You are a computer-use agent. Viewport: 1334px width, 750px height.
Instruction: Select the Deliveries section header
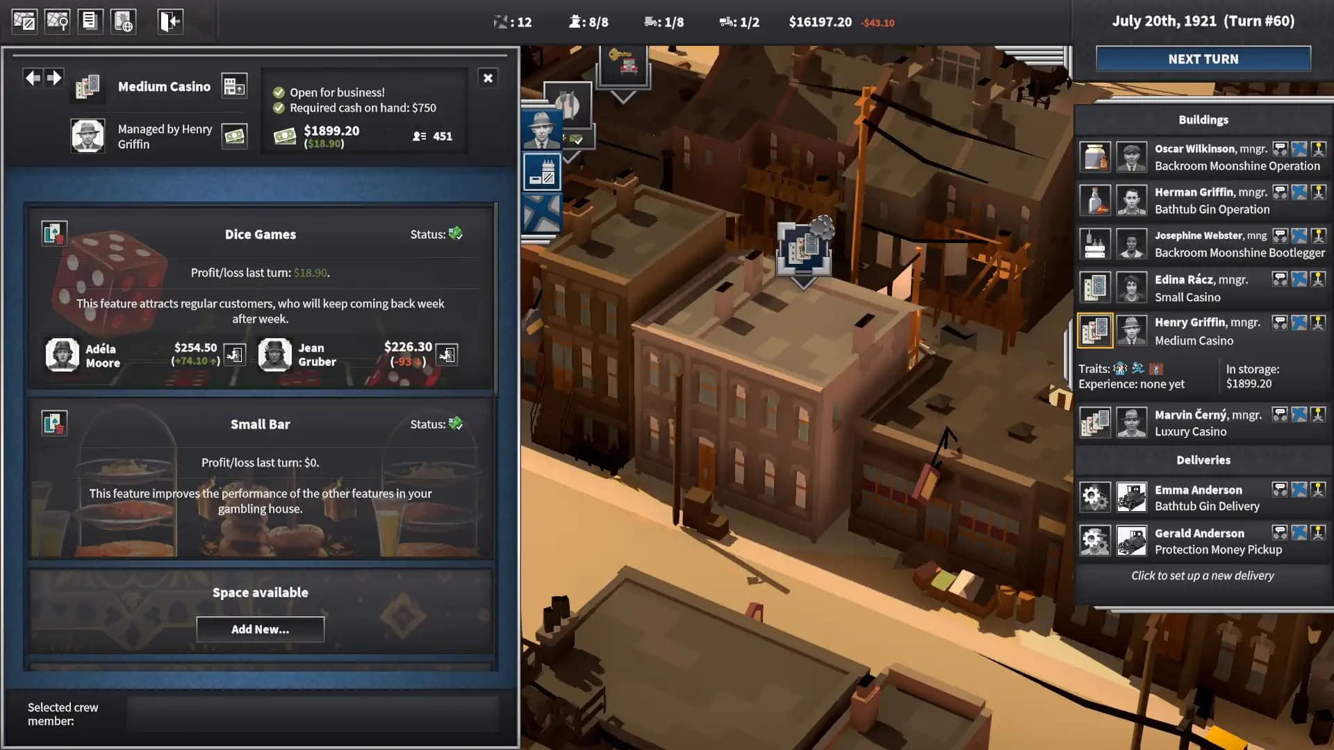click(1203, 460)
